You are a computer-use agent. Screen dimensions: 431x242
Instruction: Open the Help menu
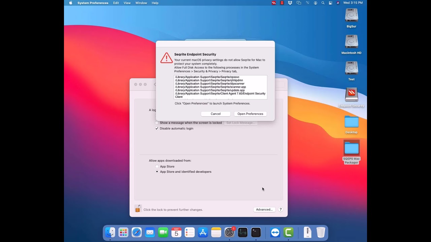155,3
